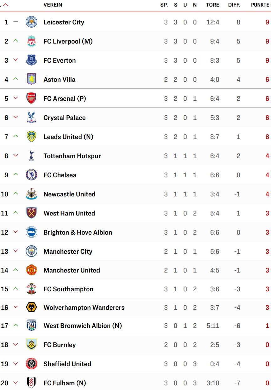Sort table by TORE column header
The height and width of the screenshot is (390, 271).
(x=212, y=5)
